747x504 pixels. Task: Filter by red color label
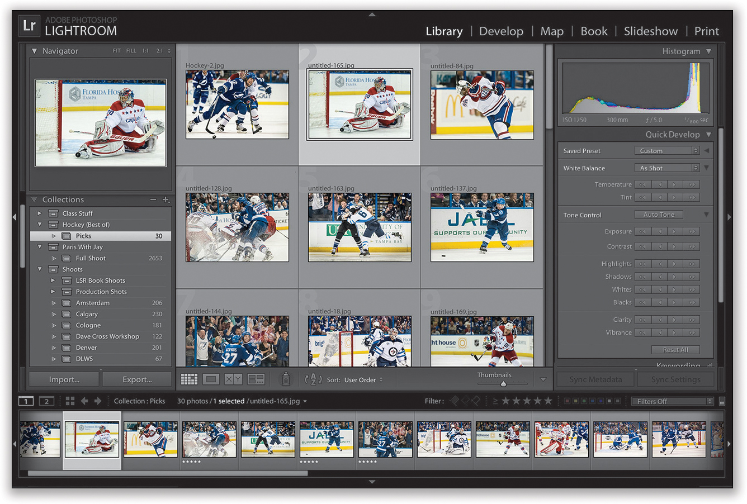pos(568,401)
